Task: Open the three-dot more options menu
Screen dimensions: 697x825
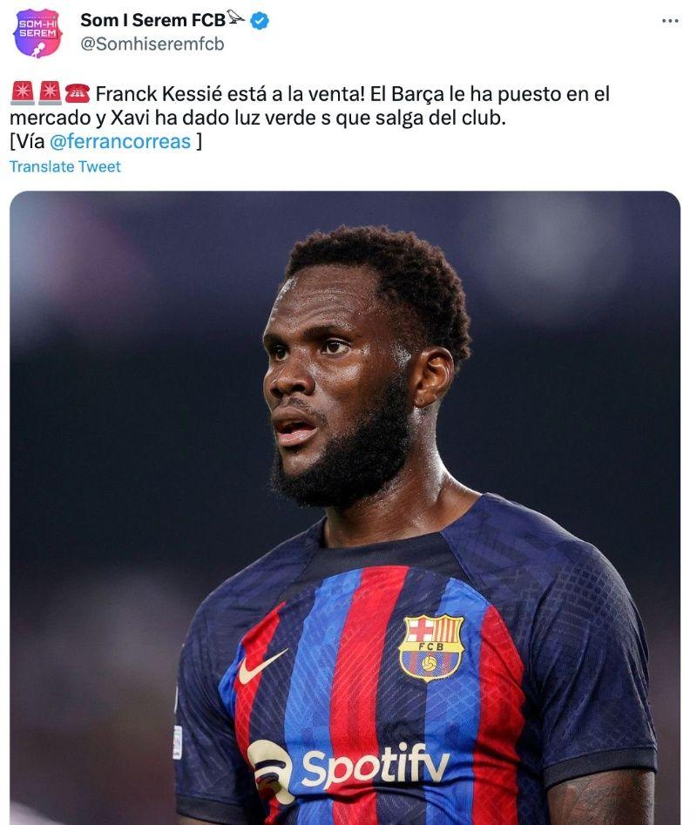Action: coord(670,21)
